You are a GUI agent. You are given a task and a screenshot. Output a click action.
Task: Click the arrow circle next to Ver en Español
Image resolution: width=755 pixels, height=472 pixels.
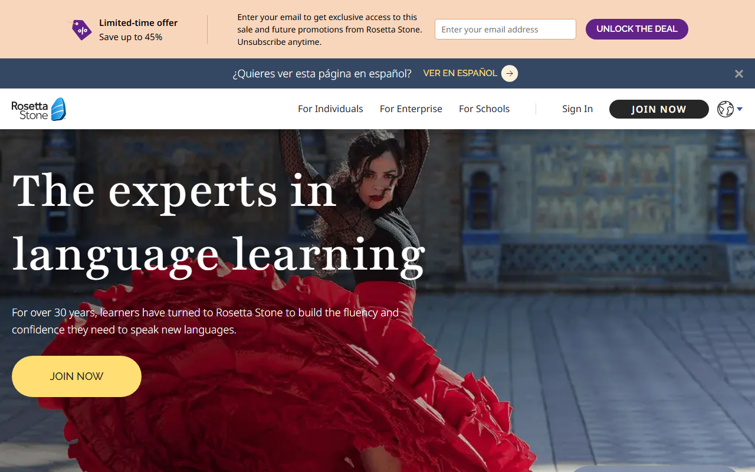[x=510, y=73]
